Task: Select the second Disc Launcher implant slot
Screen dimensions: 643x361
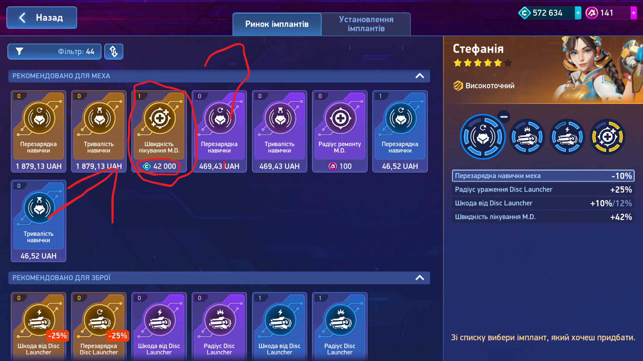Action: pyautogui.click(x=567, y=137)
